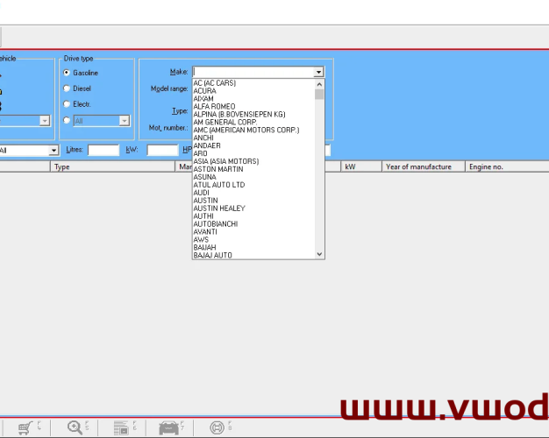Select the Electr. drive type
Viewport: 549px width, 438px height.
tap(67, 104)
